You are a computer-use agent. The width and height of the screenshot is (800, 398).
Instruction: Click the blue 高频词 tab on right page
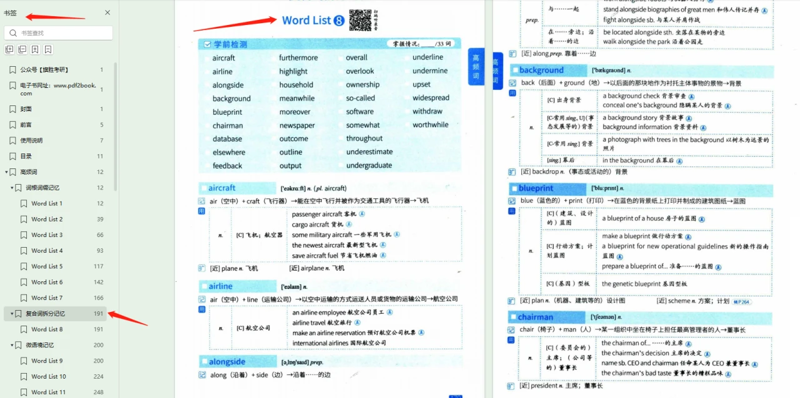(497, 70)
